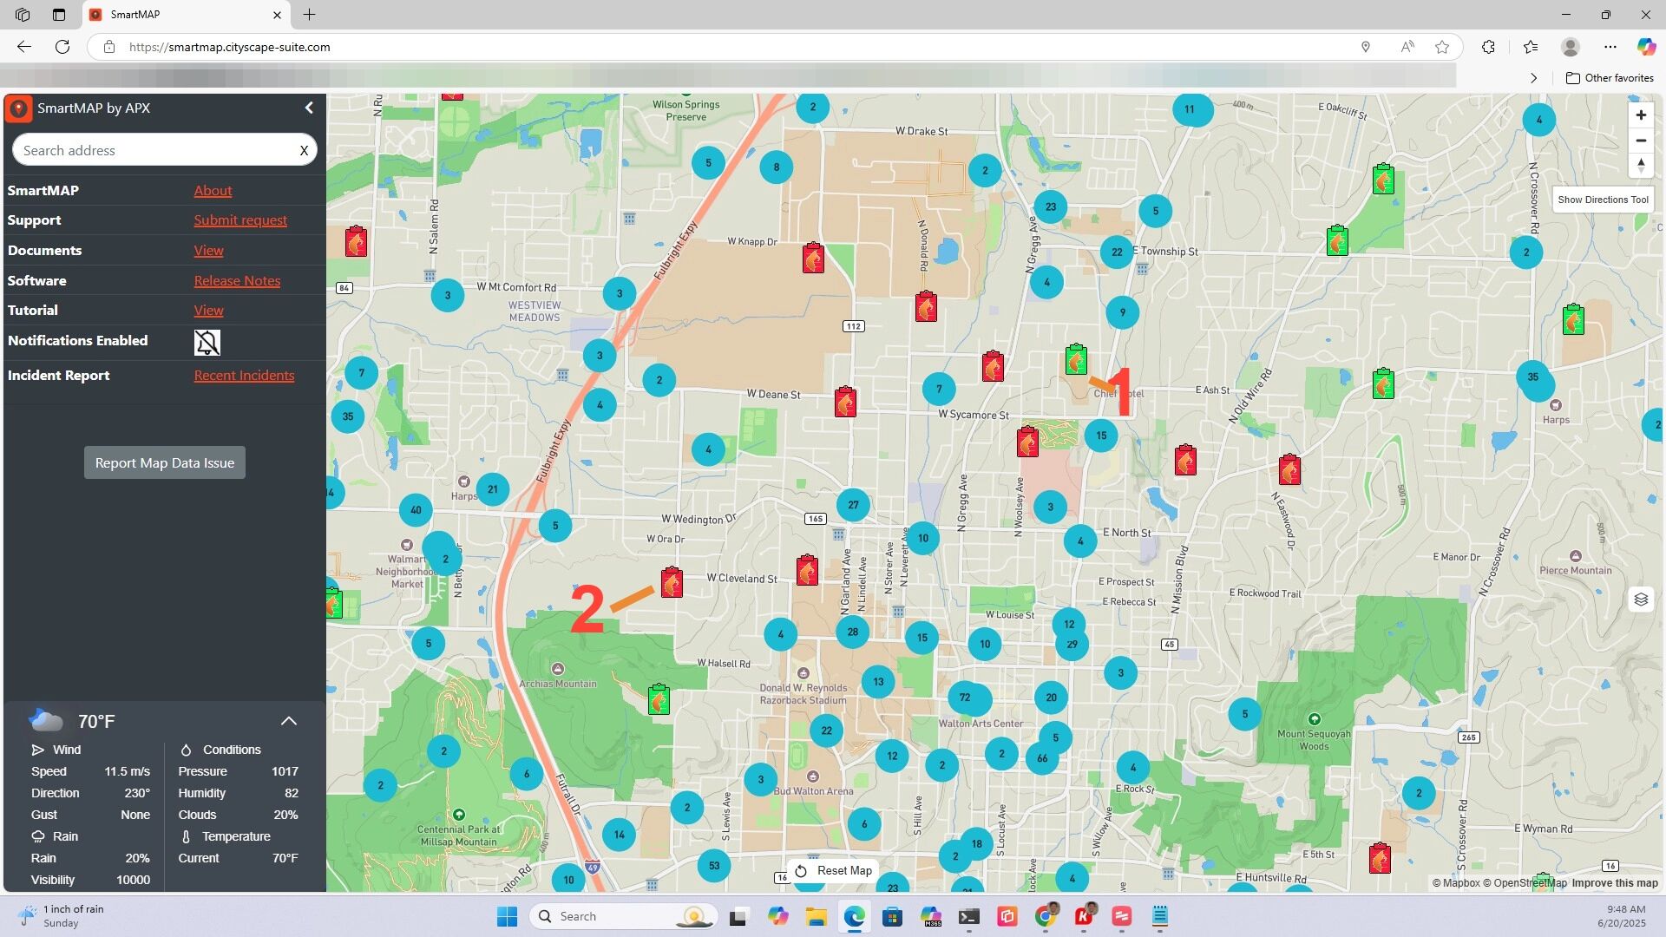Click the Reset Map button at the bottom
Viewport: 1666px width, 937px height.
click(832, 870)
